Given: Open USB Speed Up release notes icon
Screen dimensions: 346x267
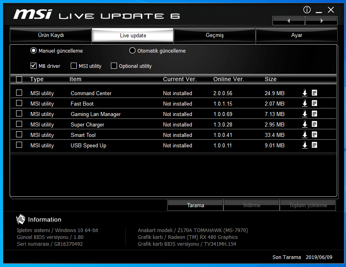Looking at the screenshot, I should [314, 145].
